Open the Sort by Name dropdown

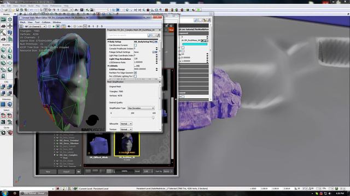pos(168,171)
